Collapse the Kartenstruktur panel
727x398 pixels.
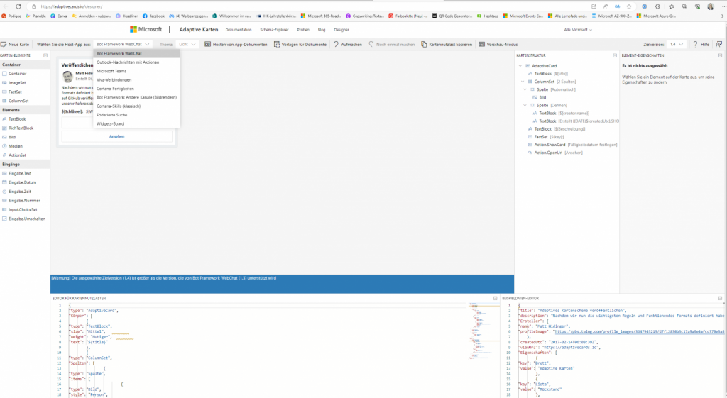[x=615, y=55]
